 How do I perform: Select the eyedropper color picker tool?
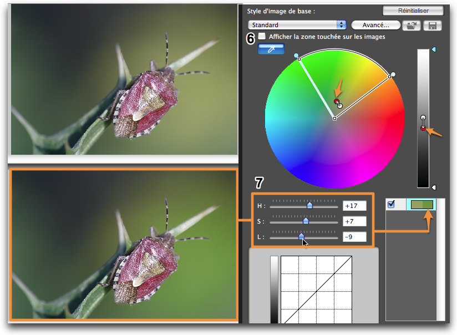point(271,49)
